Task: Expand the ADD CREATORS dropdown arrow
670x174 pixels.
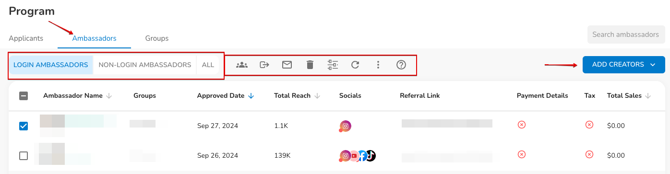Action: [x=652, y=65]
